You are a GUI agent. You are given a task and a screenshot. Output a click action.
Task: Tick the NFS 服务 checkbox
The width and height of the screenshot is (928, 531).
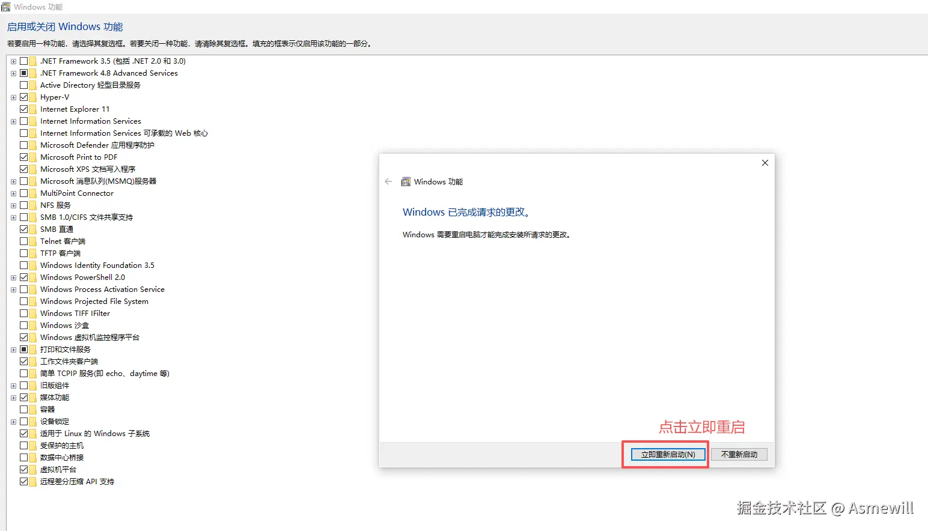coord(24,205)
